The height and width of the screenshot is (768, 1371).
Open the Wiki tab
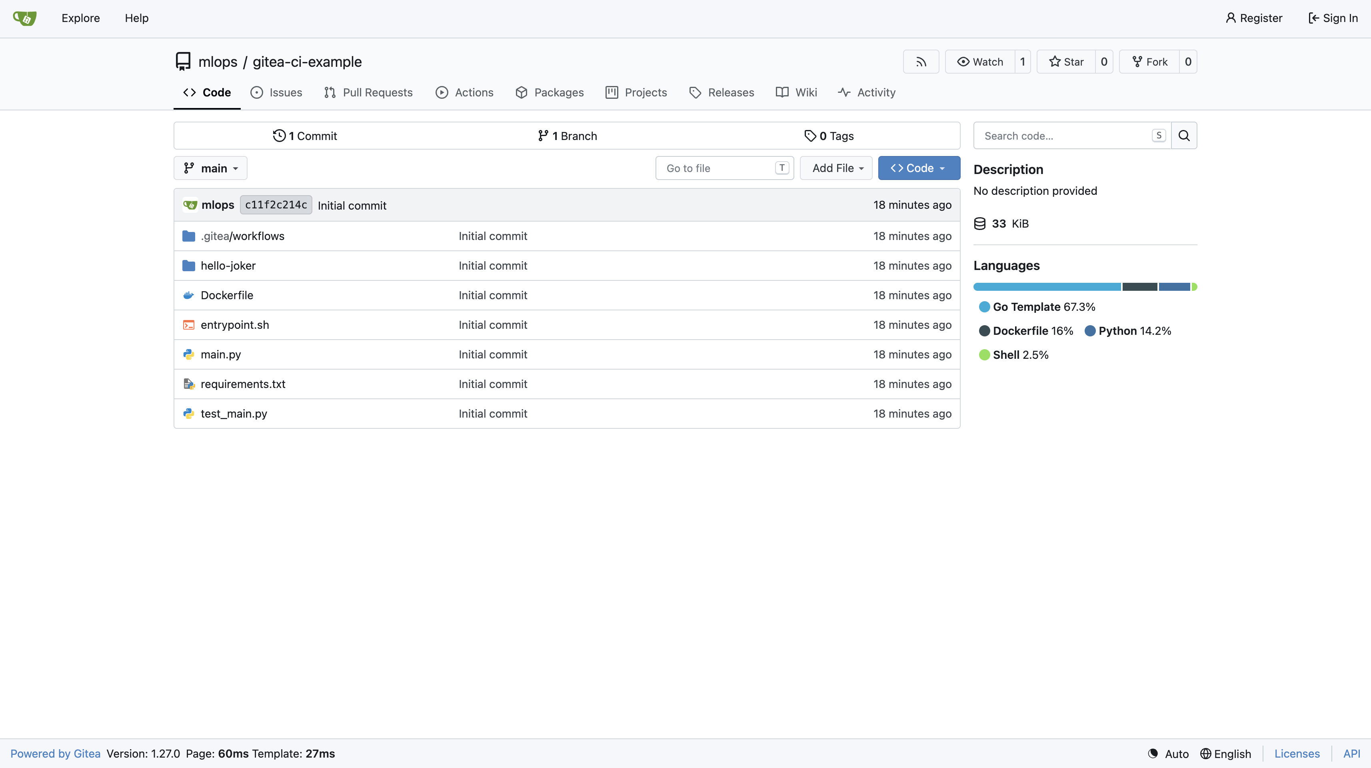797,93
